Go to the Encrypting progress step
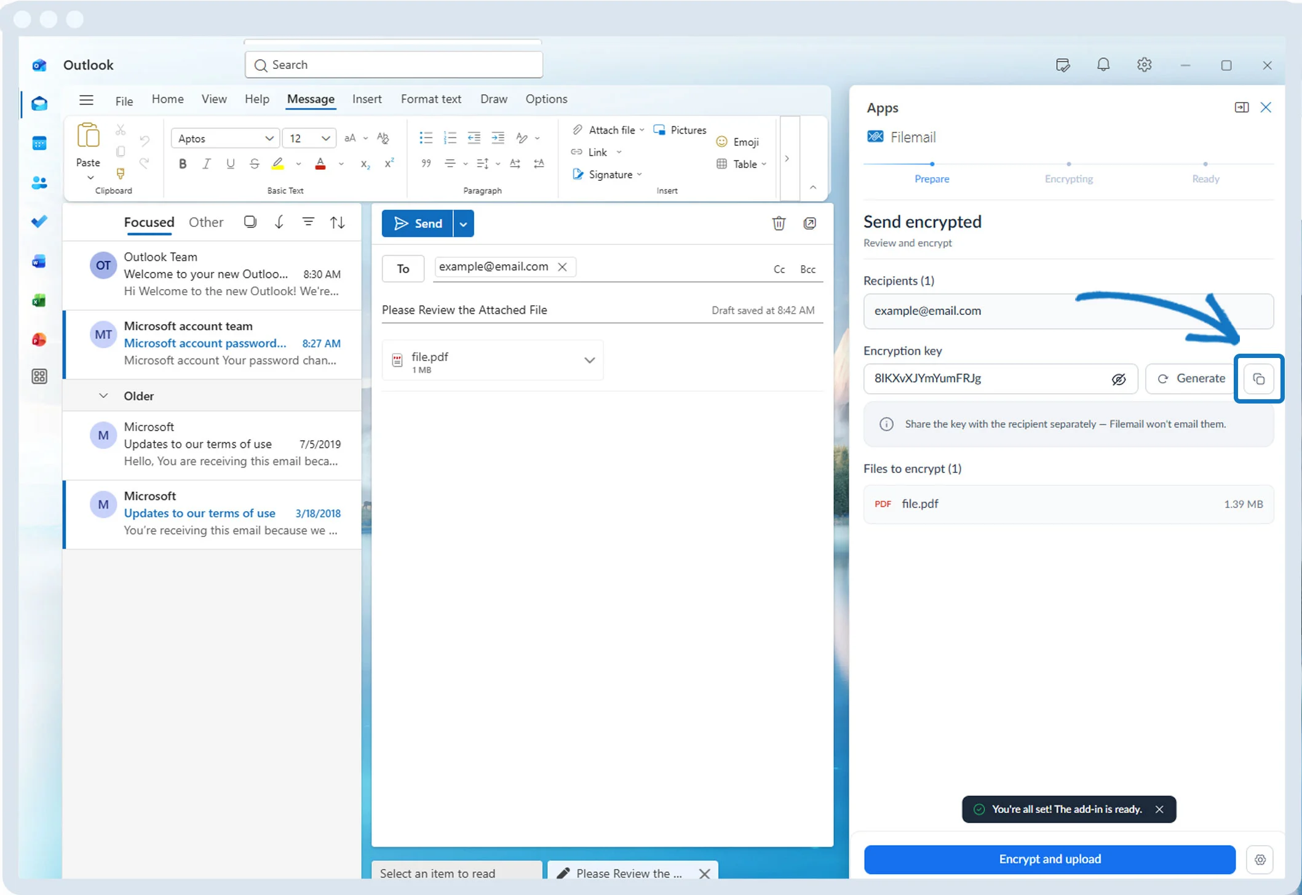The image size is (1302, 895). [1069, 179]
